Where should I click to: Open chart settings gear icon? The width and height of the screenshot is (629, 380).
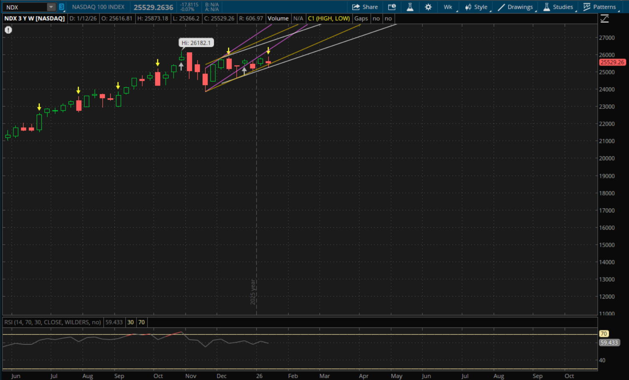point(428,7)
